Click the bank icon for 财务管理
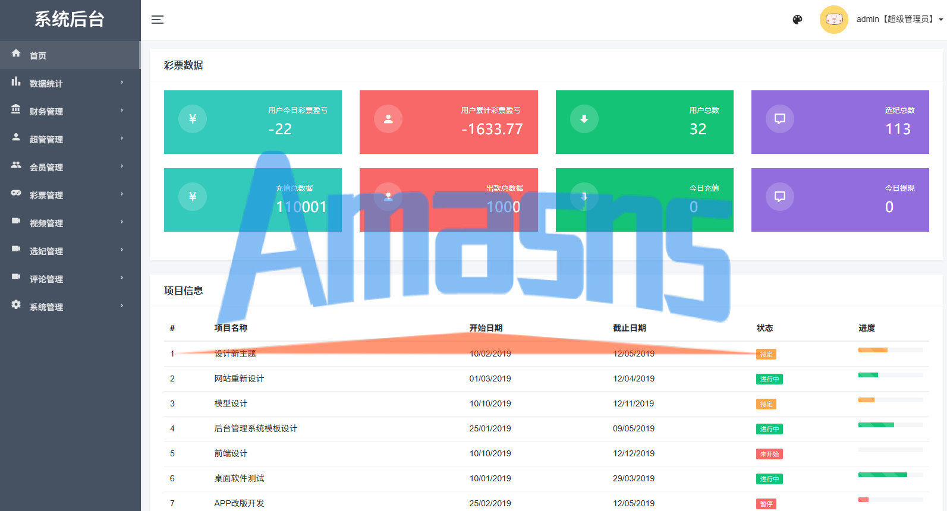 [x=16, y=109]
